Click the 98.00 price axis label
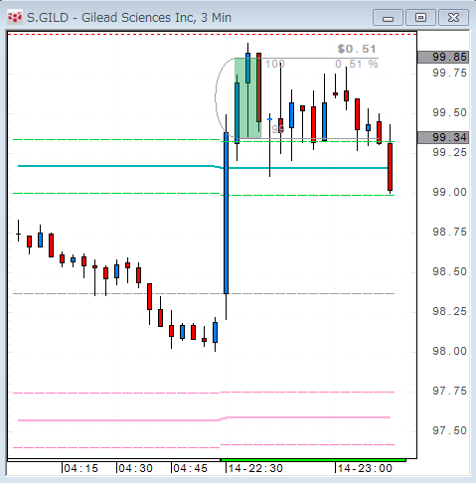This screenshot has width=476, height=483. pos(449,351)
